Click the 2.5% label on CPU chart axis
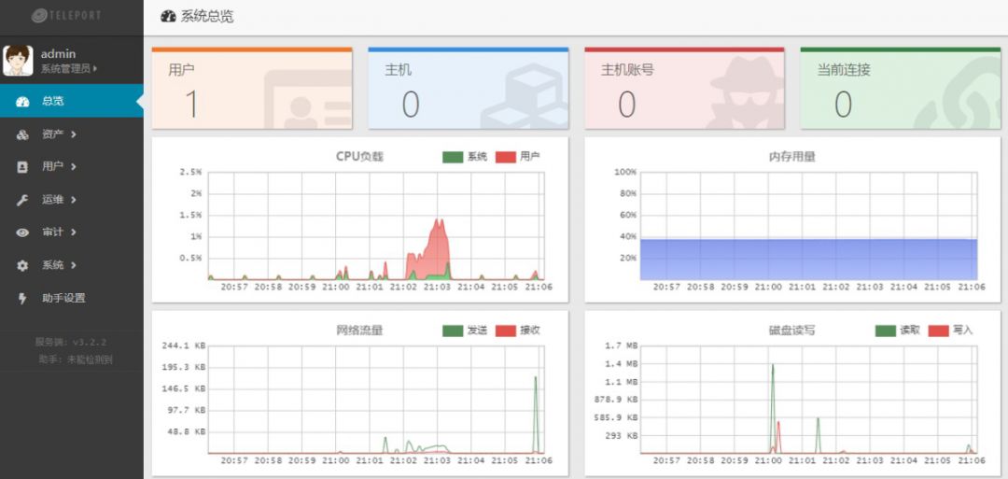Image resolution: width=1008 pixels, height=479 pixels. pos(189,173)
